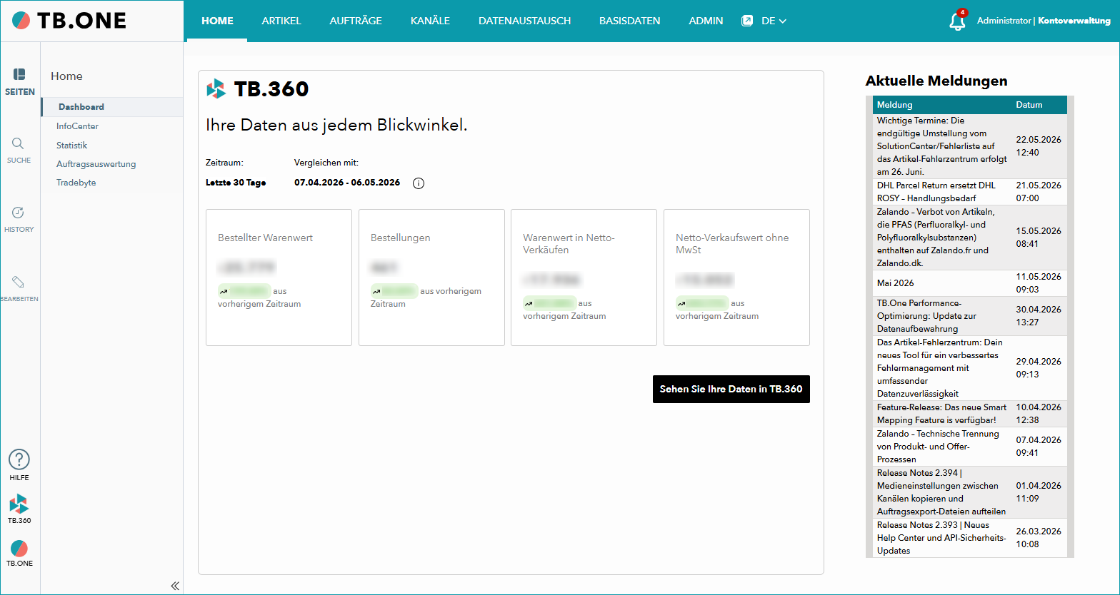Open the Kontoverwaltung link
The height and width of the screenshot is (595, 1120).
tap(1074, 21)
